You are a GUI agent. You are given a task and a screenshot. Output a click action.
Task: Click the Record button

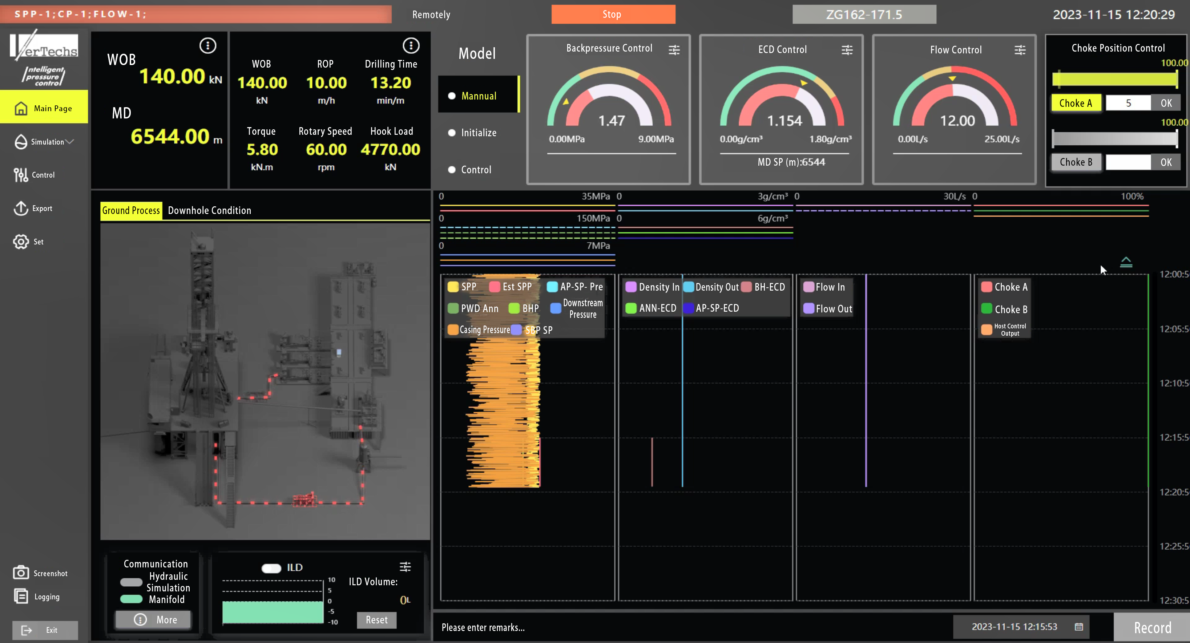pyautogui.click(x=1151, y=627)
